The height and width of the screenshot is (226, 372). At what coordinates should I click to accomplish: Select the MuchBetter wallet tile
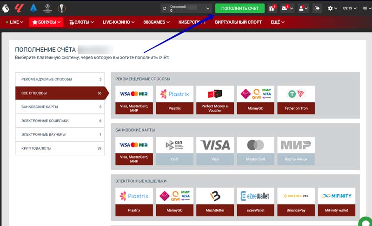(x=215, y=201)
